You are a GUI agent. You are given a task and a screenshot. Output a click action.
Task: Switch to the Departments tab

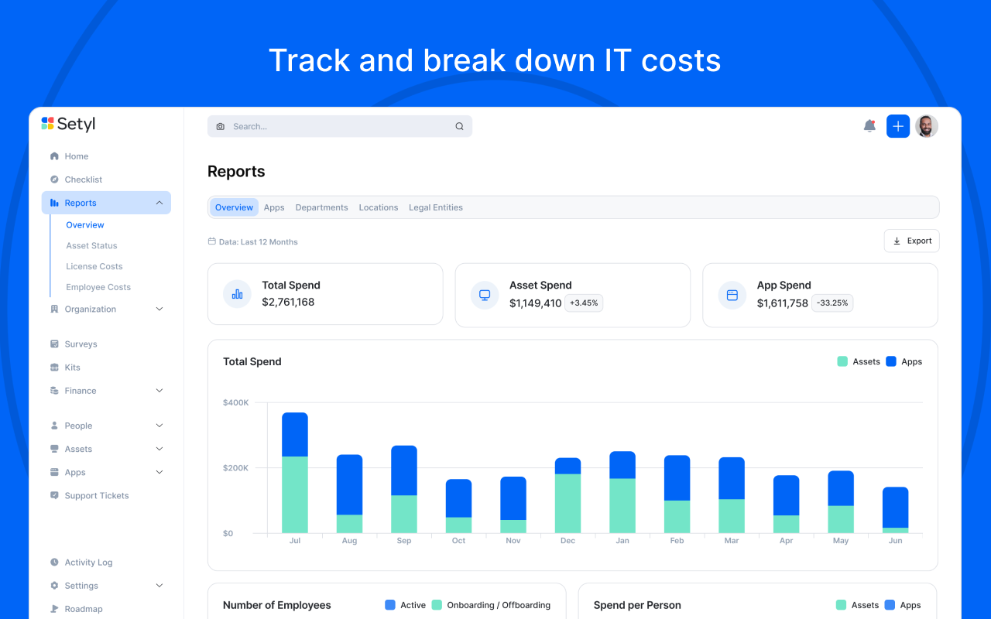click(321, 207)
